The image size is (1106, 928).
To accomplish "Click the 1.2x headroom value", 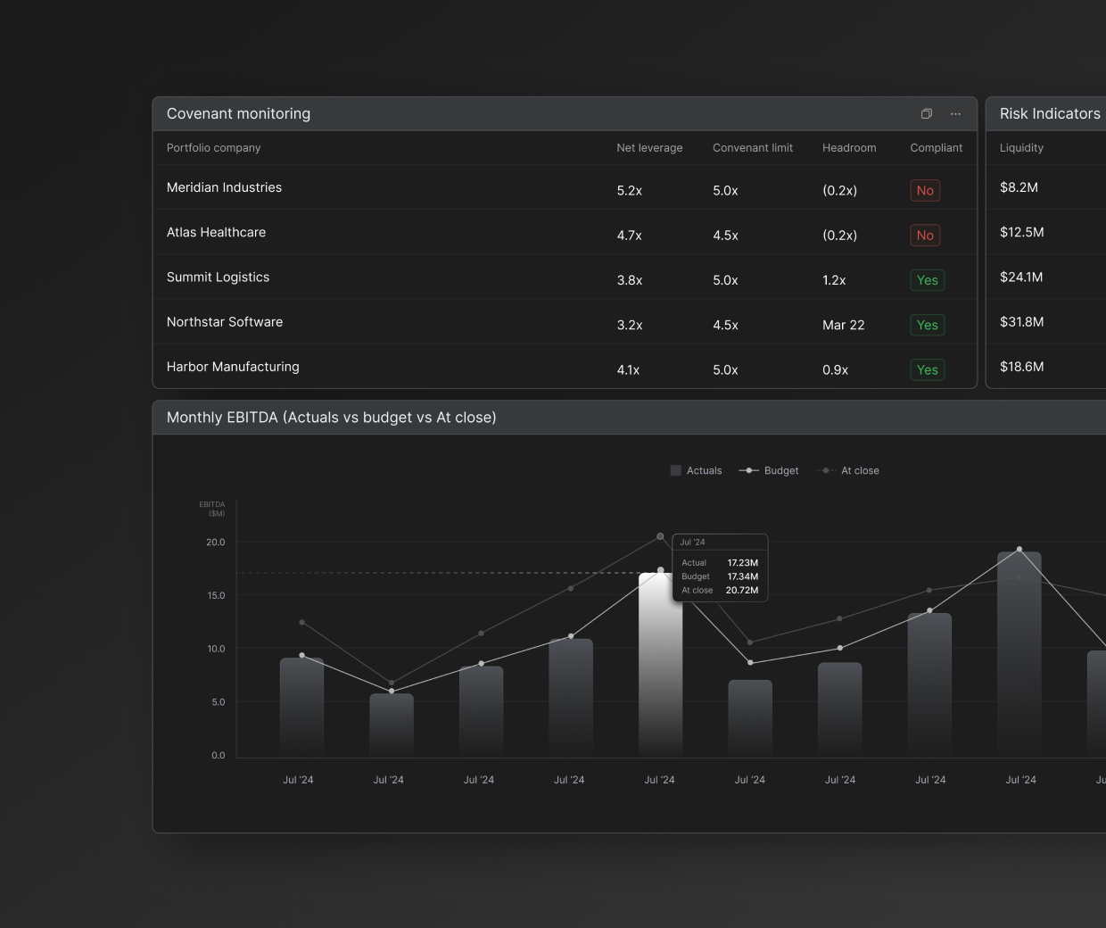I will (834, 280).
